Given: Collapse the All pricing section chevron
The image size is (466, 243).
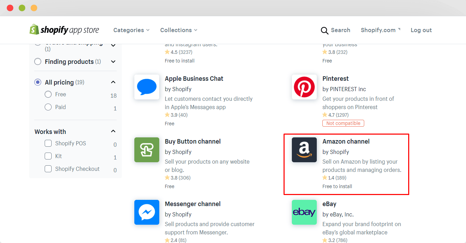Looking at the screenshot, I should coord(113,82).
